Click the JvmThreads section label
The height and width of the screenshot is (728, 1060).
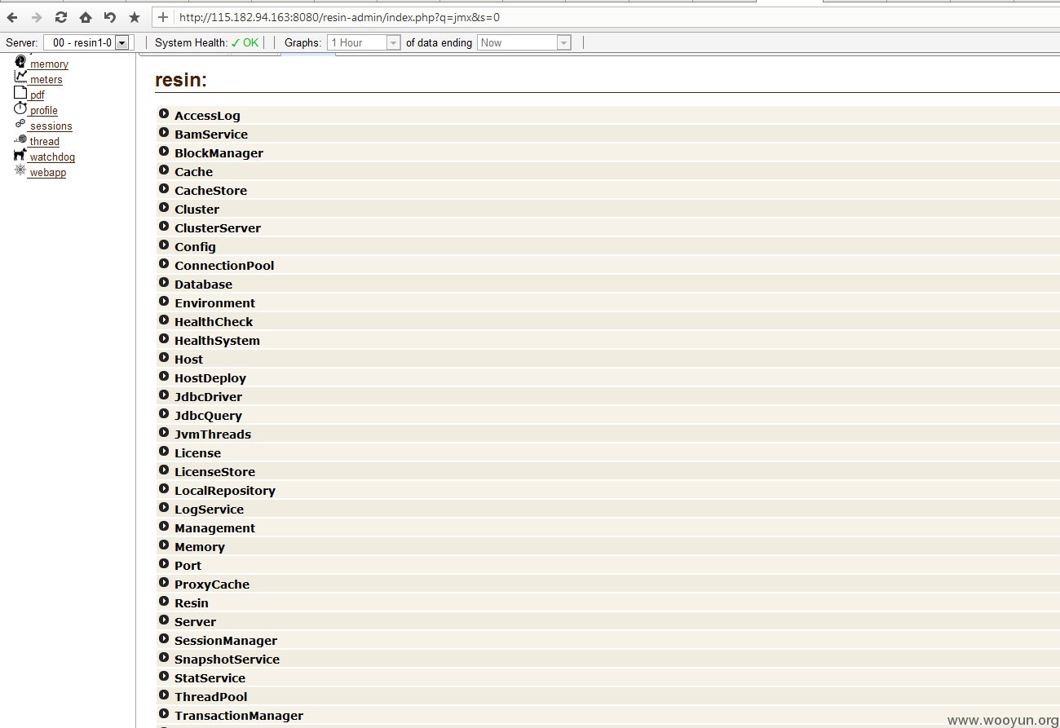(x=213, y=435)
